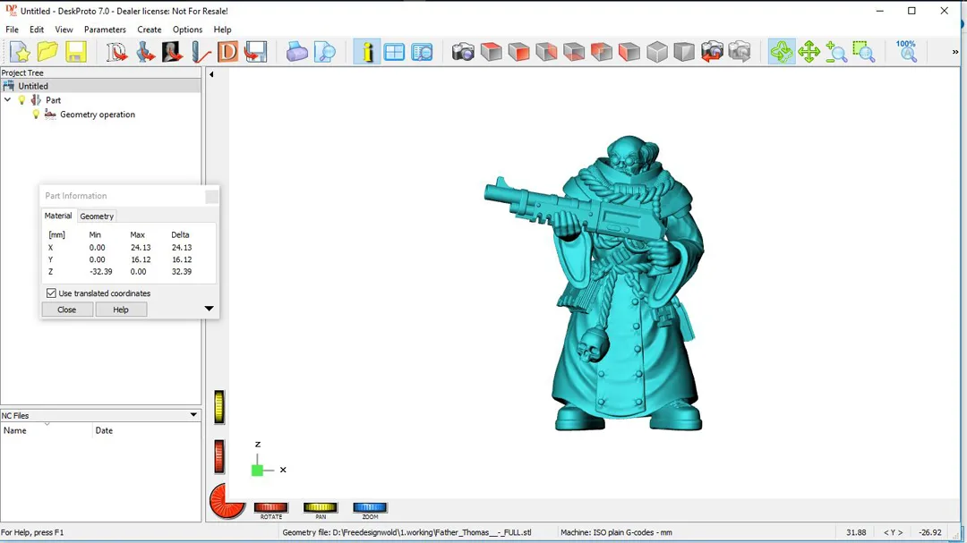Screen dimensions: 967x543
Task: Click the Load Geometry vase icon
Action: [145, 52]
